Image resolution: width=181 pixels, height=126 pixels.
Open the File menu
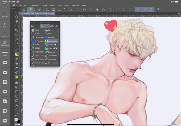click(x=20, y=6)
